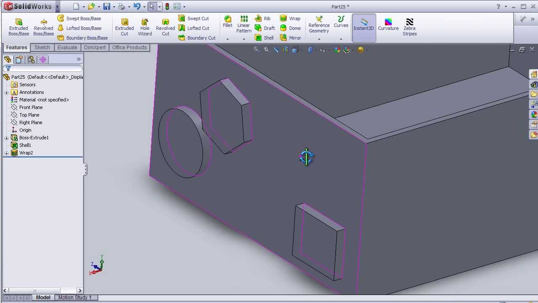Open the PropertyManager tab
The image size is (538, 303).
point(19,59)
